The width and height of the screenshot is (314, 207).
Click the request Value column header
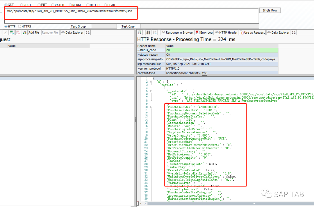pyautogui.click(x=49, y=46)
